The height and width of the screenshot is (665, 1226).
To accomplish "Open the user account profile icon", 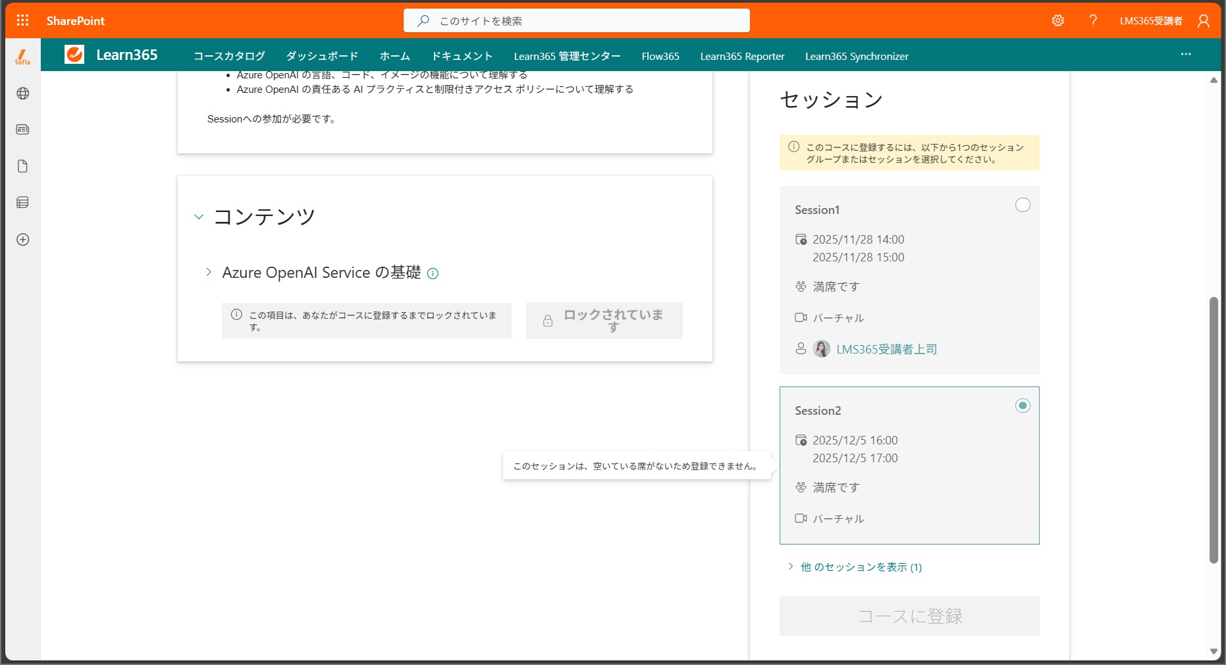I will click(1204, 20).
